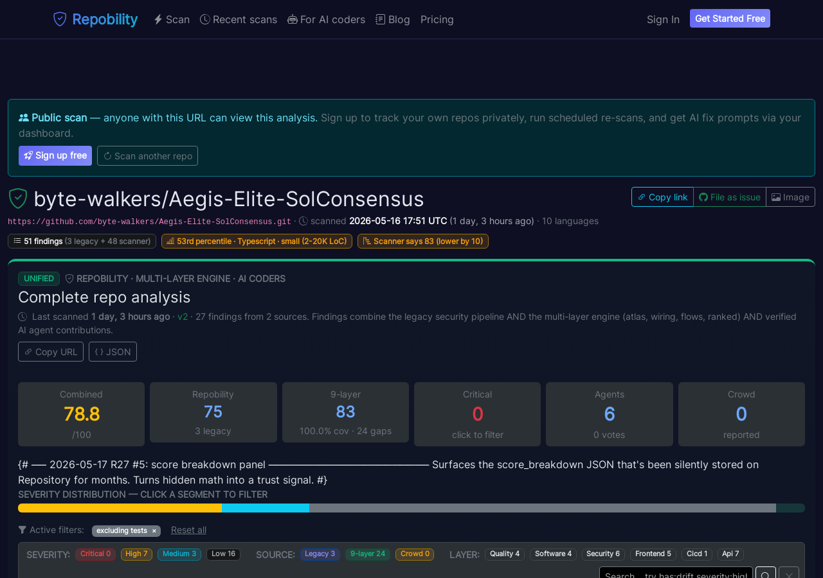Click the Agents 6 card
This screenshot has height=578, width=823.
610,414
